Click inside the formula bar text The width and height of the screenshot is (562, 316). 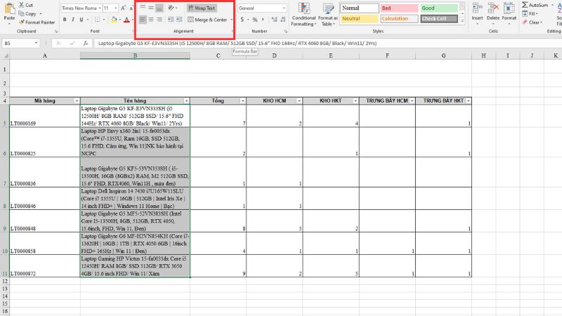coord(237,43)
